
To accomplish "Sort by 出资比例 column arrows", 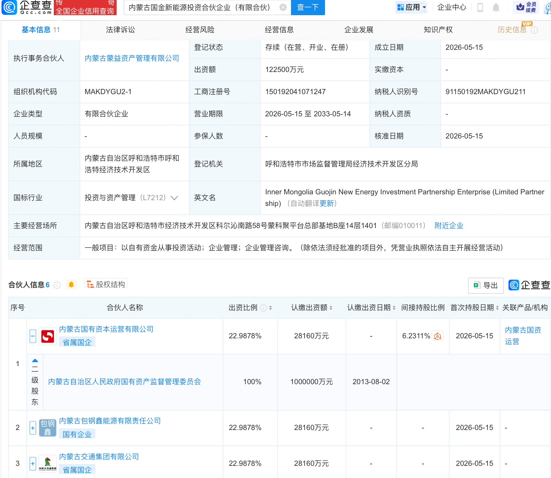I will point(270,308).
